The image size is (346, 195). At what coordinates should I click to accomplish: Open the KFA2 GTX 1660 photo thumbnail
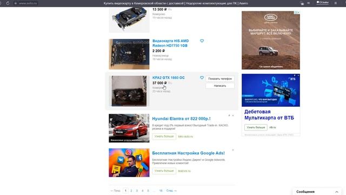tap(129, 91)
